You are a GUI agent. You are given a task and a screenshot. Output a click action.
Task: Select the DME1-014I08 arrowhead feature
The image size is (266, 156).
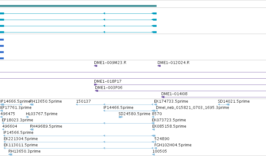pos(163,97)
